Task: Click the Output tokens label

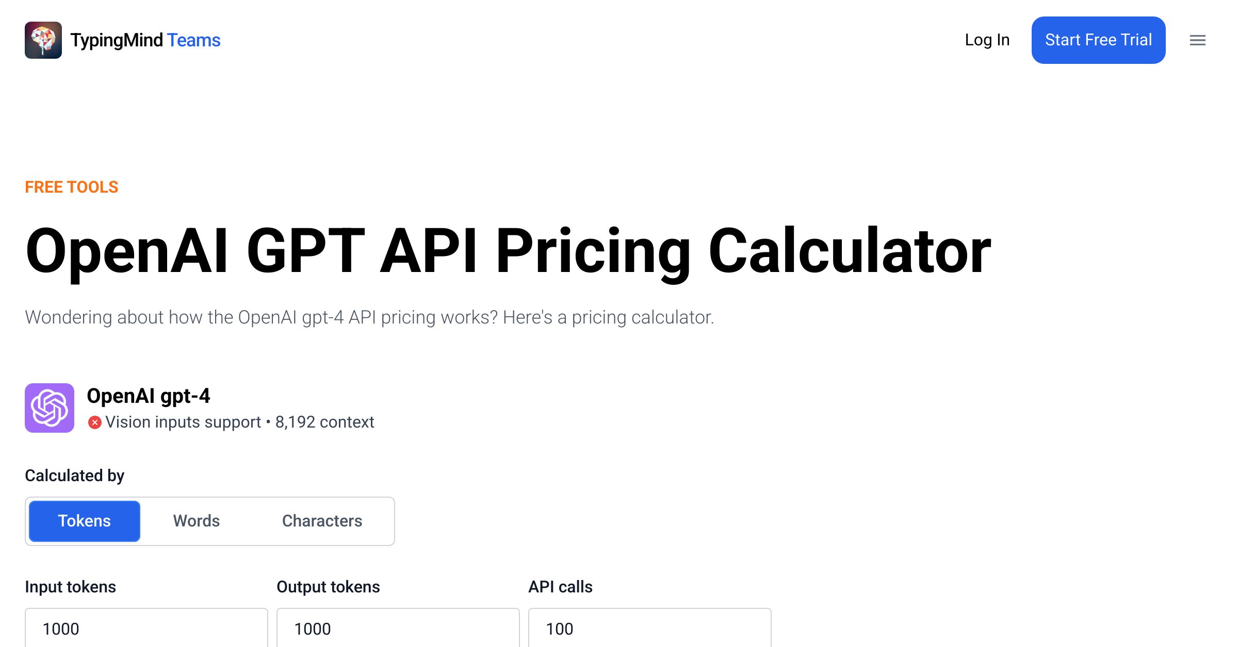Action: tap(328, 587)
